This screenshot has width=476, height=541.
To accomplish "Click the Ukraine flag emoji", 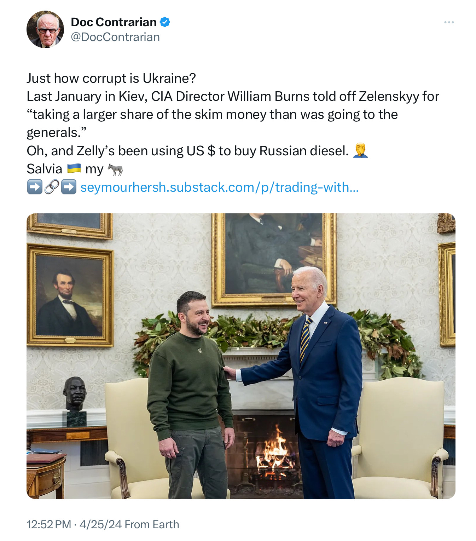I will tap(74, 168).
